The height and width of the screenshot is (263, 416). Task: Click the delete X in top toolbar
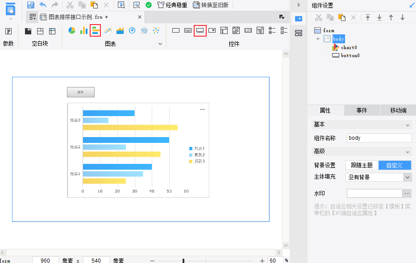[106, 5]
